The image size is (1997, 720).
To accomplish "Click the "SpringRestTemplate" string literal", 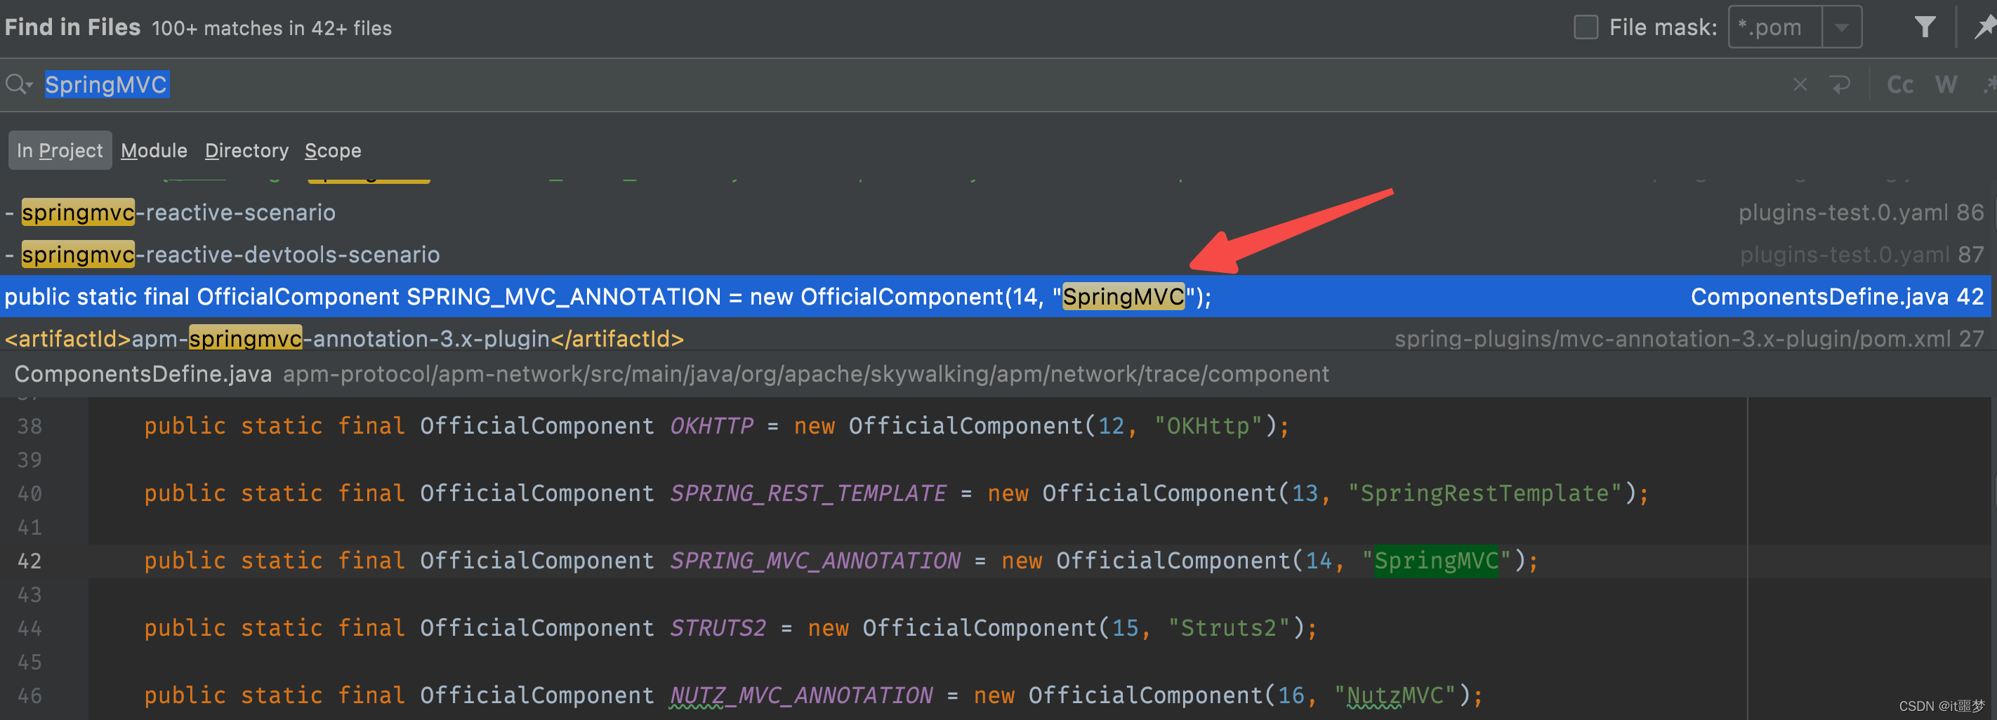I will 1484,494.
